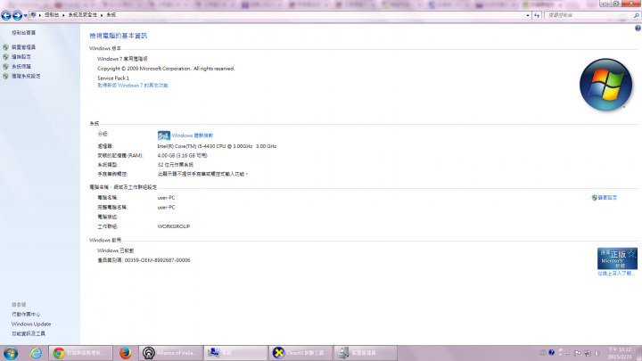The height and width of the screenshot is (361, 642).
Task: Open 效能資訊及工具 link in sidebar
Action: pyautogui.click(x=29, y=333)
